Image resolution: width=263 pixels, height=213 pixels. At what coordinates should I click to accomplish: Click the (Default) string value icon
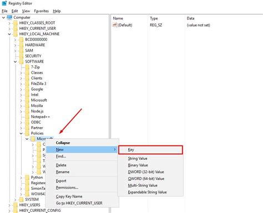(x=115, y=25)
